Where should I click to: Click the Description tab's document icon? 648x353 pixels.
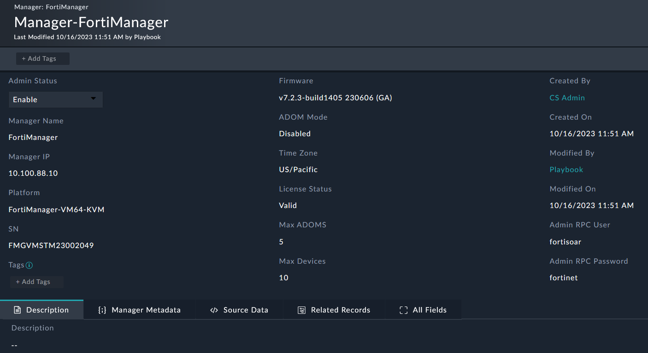tap(17, 310)
